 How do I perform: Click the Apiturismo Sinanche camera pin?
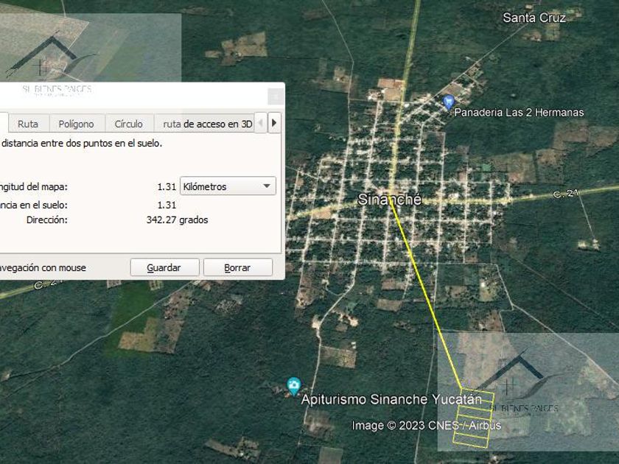click(x=294, y=386)
